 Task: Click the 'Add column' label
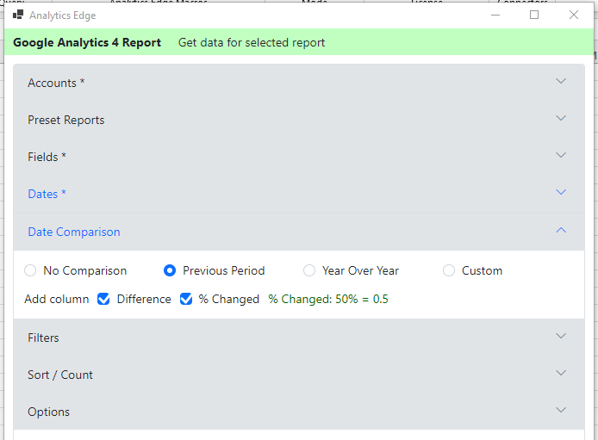point(57,299)
